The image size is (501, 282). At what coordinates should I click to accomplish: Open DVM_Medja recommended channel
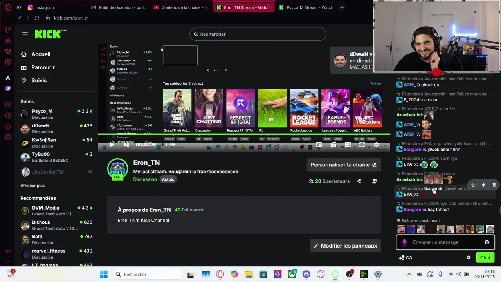[x=56, y=211]
